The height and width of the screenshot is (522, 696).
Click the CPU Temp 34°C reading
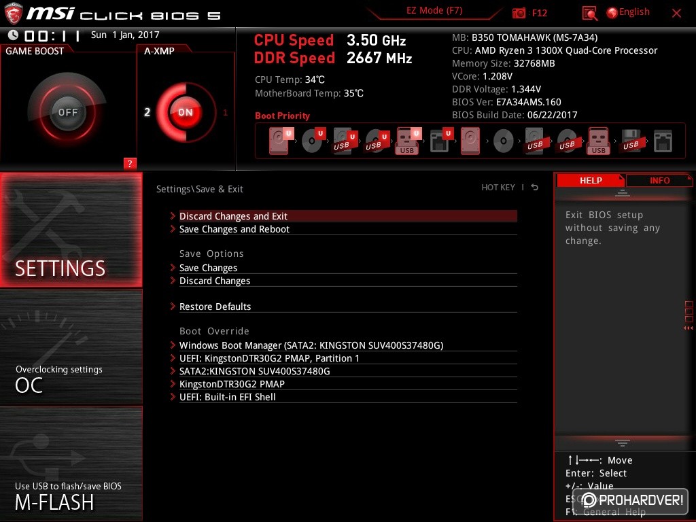pos(290,80)
